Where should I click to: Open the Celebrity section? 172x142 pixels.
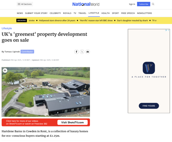pos(55,13)
